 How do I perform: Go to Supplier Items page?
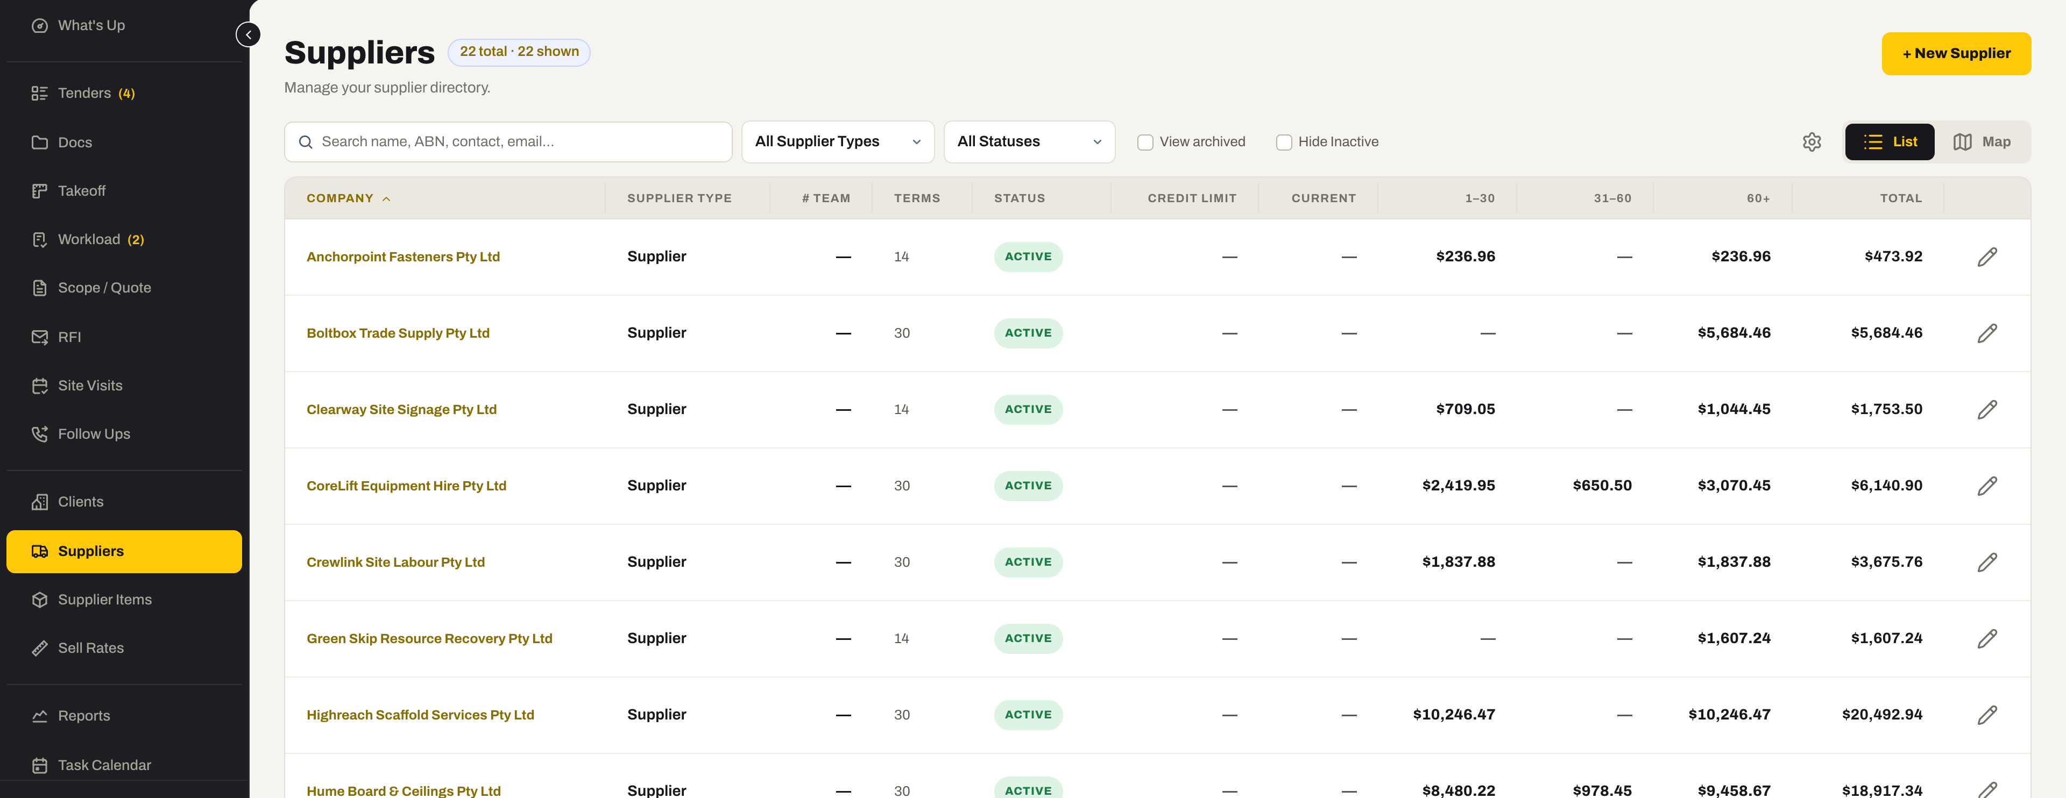tap(124, 599)
